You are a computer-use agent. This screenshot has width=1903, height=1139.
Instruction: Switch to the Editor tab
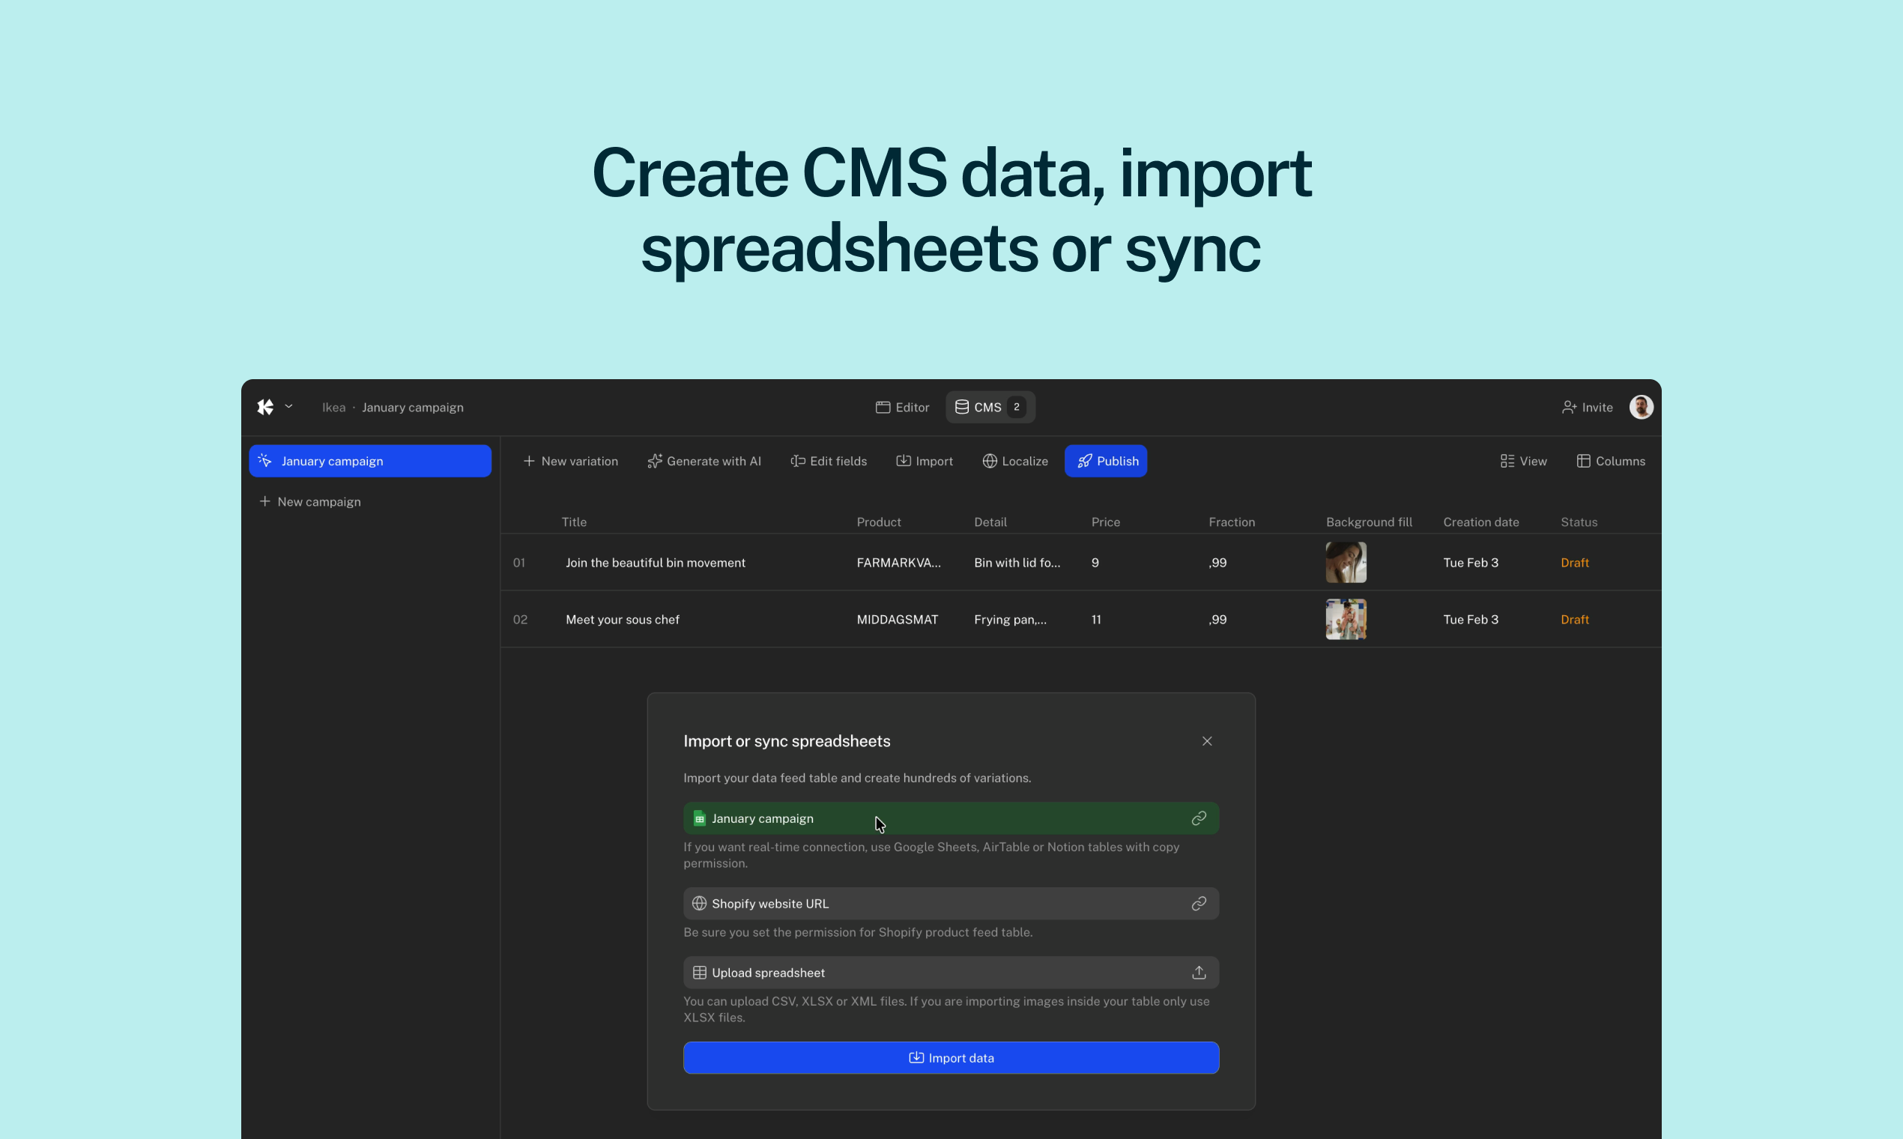coord(902,407)
